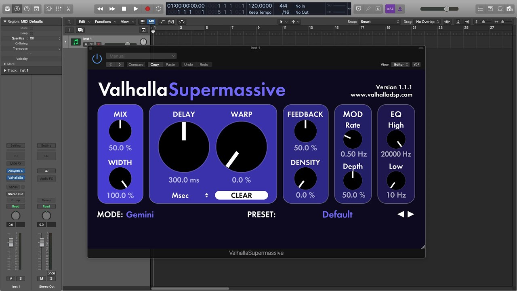Open the LCD display mode dropdown arrow
This screenshot has width=517, height=291.
(349, 8)
